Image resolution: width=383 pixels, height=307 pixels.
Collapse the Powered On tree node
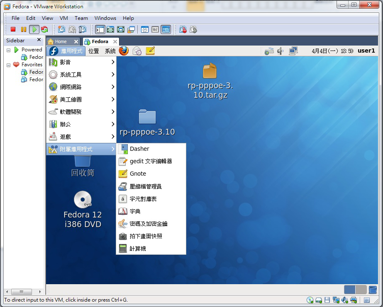coord(9,50)
